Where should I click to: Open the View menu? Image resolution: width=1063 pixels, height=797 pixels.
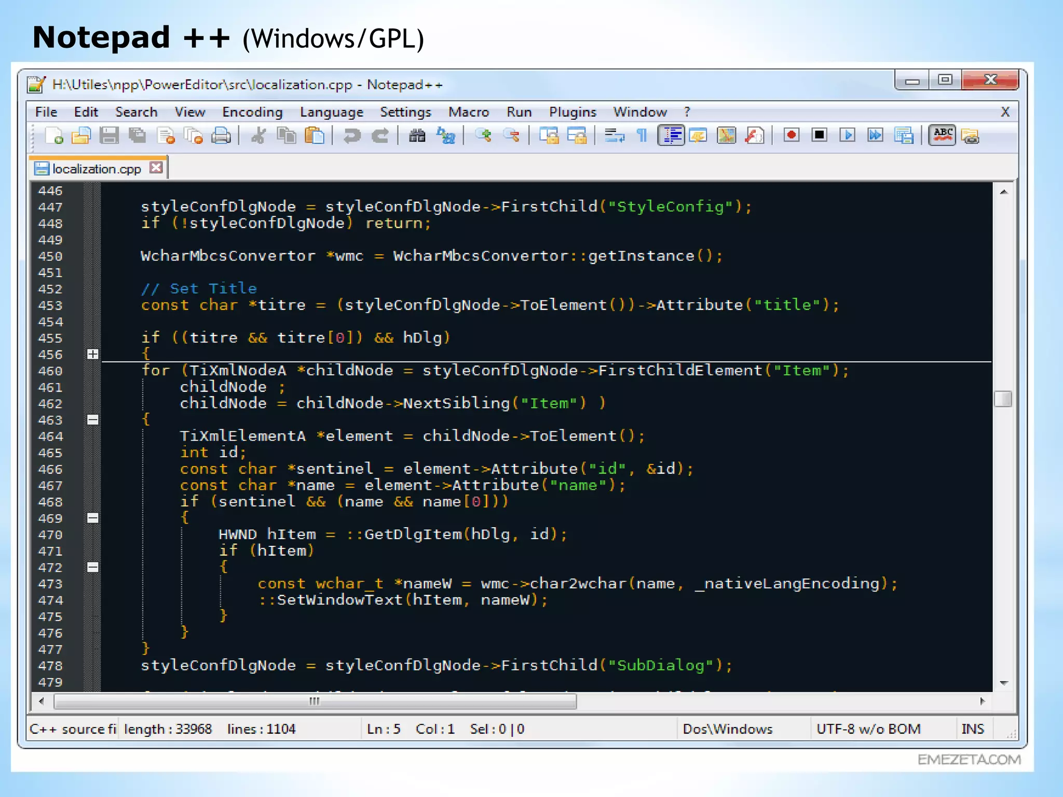[190, 112]
